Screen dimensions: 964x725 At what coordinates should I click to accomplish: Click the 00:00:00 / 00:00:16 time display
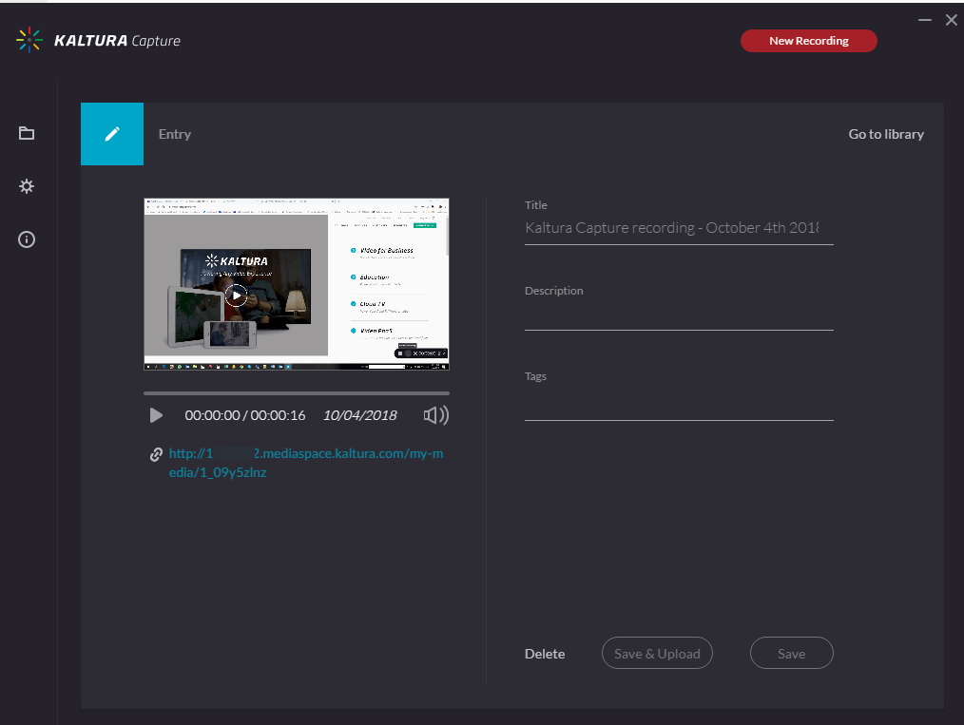point(244,415)
